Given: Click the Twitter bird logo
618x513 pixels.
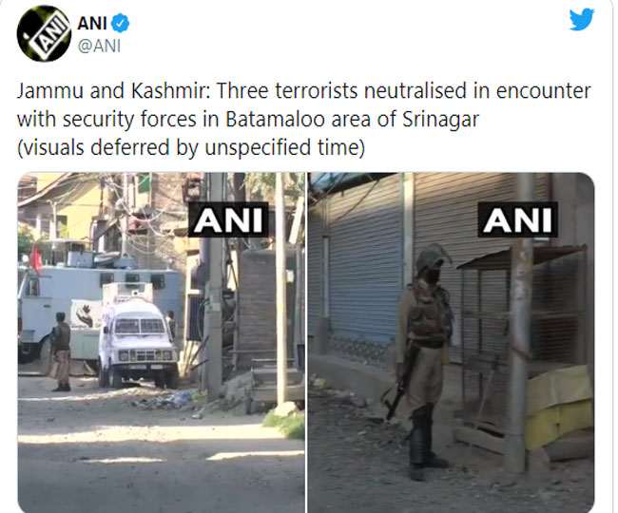Looking at the screenshot, I should [582, 19].
